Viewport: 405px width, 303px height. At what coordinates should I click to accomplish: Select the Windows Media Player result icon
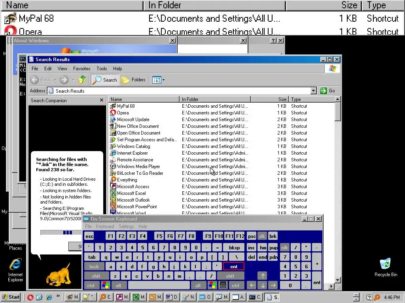coord(113,166)
